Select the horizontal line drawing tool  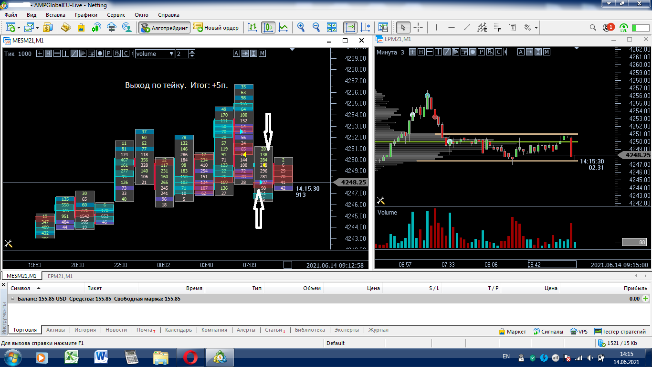click(452, 27)
